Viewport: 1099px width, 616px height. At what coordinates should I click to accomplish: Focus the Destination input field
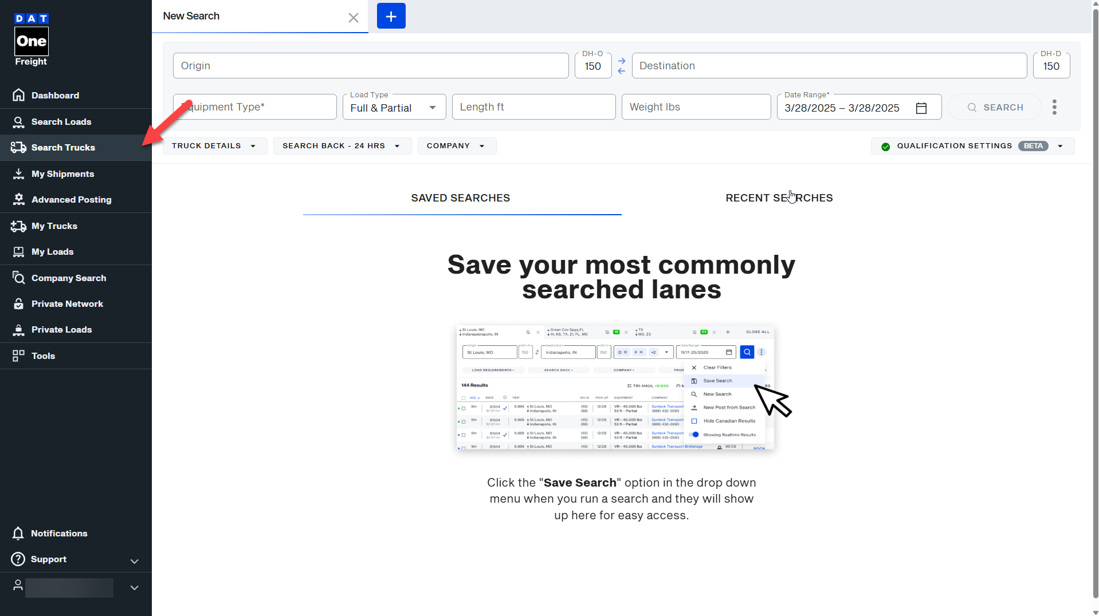tap(829, 66)
